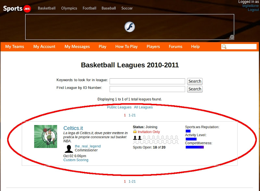The width and height of the screenshot is (260, 191).
Task: Open the All Leagues link
Action: coord(143,107)
